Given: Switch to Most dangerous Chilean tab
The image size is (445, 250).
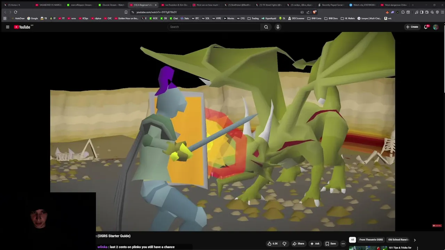Looking at the screenshot, I should (394, 5).
